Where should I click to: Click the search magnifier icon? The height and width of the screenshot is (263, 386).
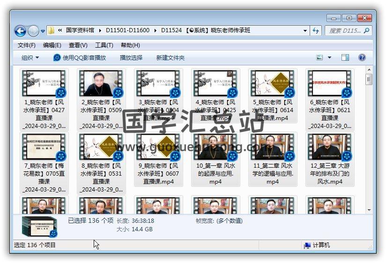[367, 31]
